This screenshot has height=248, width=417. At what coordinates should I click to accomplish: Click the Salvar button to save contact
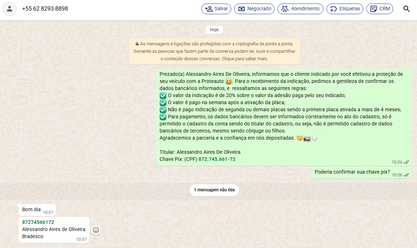coord(217,9)
